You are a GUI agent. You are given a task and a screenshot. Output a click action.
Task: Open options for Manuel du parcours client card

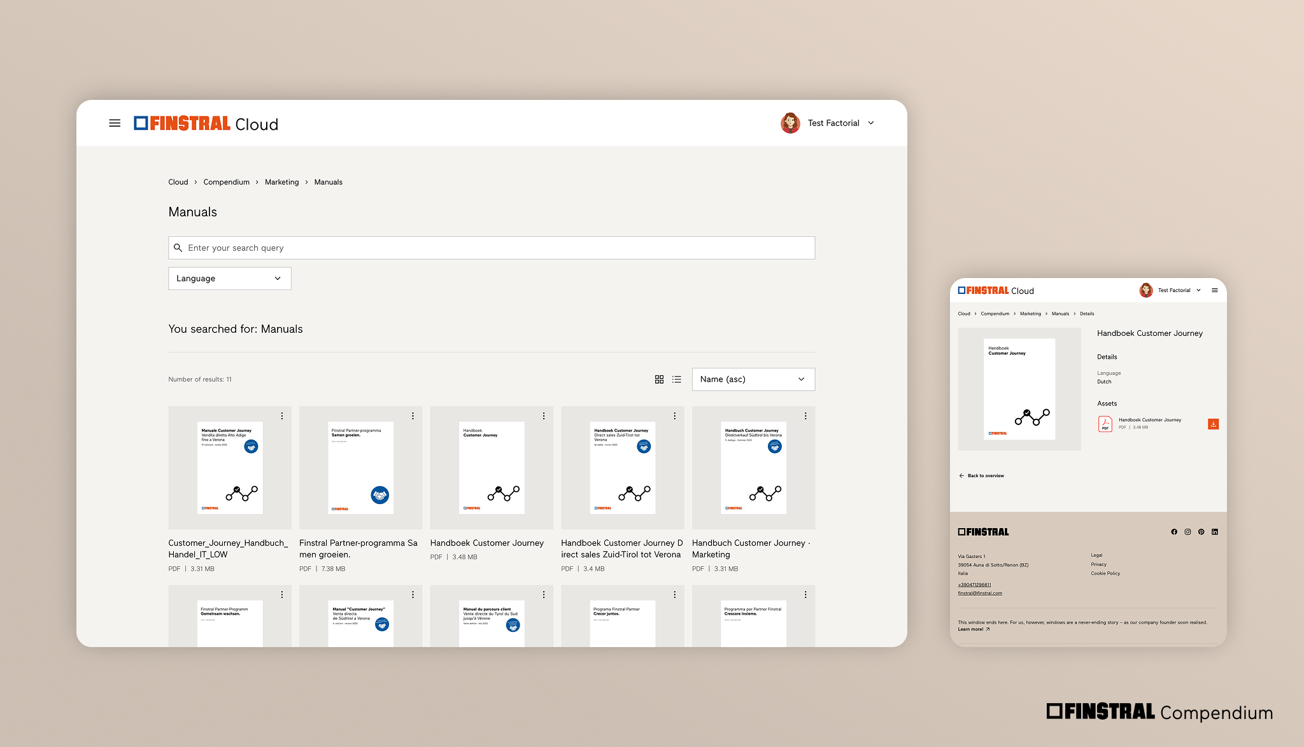pos(544,594)
